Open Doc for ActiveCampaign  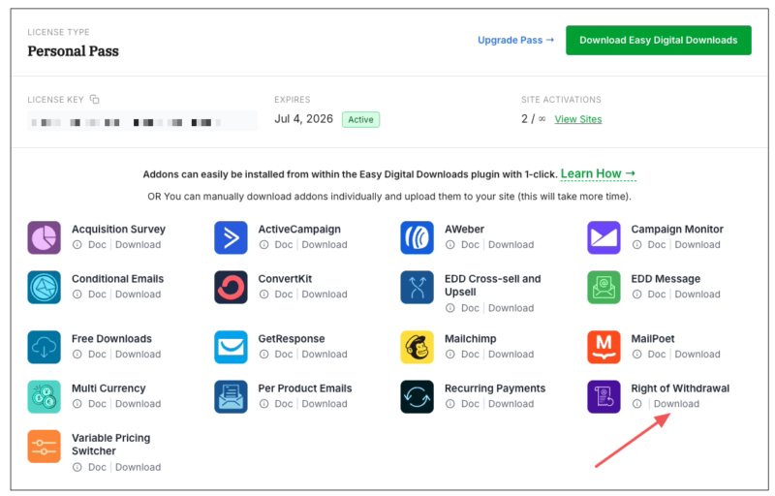tap(284, 244)
